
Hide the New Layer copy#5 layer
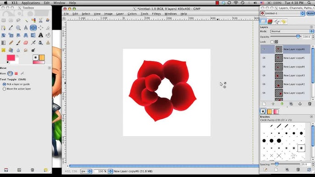click(264, 58)
